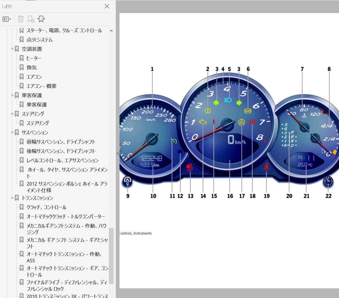This screenshot has width=339, height=298.
Task: Open 2012 サスペンション ポルシェ ホイール アライメント仕様 bookmark
Action: point(67,187)
